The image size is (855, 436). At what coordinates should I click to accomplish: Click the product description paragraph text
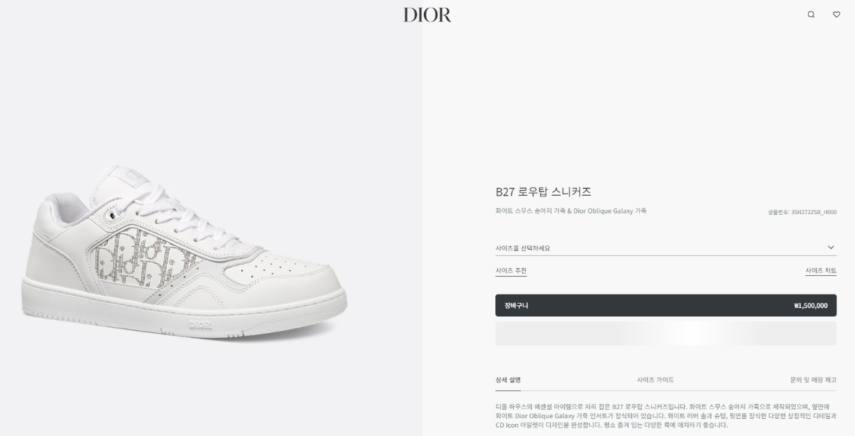(666, 415)
